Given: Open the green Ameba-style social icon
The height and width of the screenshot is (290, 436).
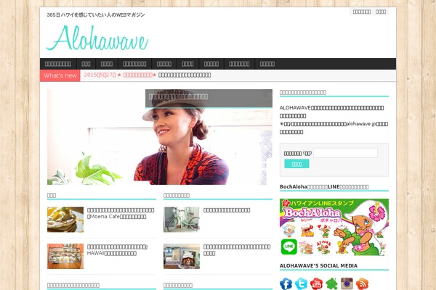Looking at the screenshot, I should point(332,283).
